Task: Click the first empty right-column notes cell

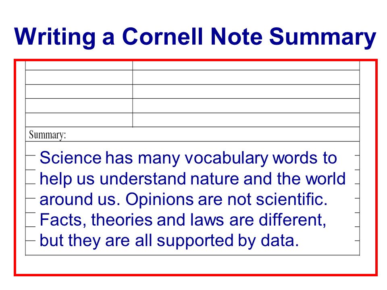Action: (x=246, y=66)
